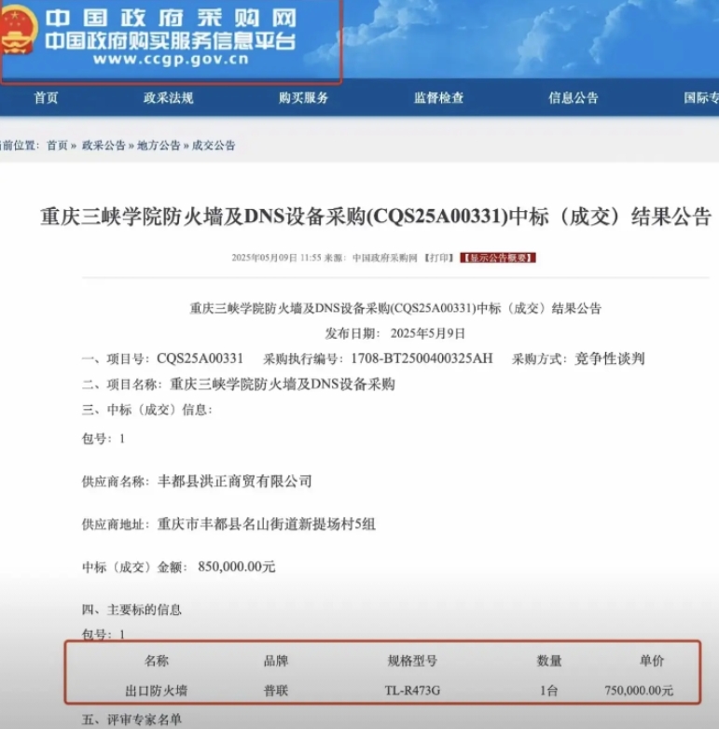Click the 政采公告 breadcrumb link
The image size is (719, 729).
point(104,146)
